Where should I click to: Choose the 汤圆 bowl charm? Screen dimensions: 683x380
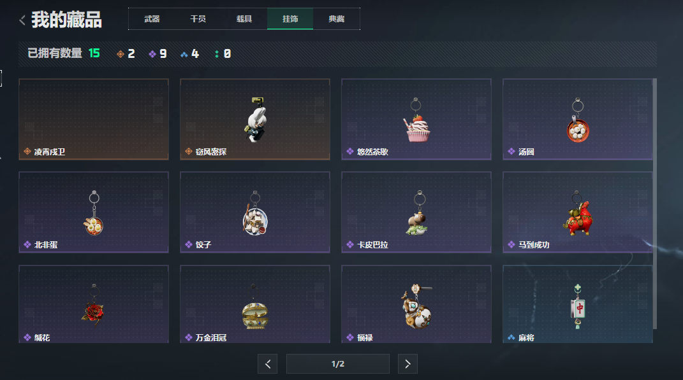(x=578, y=119)
